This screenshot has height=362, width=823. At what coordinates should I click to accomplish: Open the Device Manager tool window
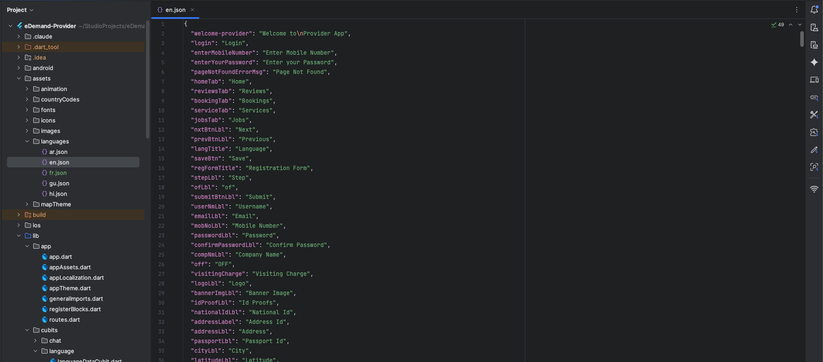click(x=814, y=28)
